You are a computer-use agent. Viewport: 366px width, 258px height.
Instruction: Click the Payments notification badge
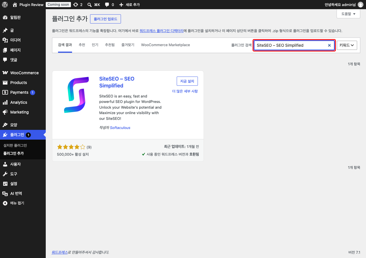tap(33, 92)
